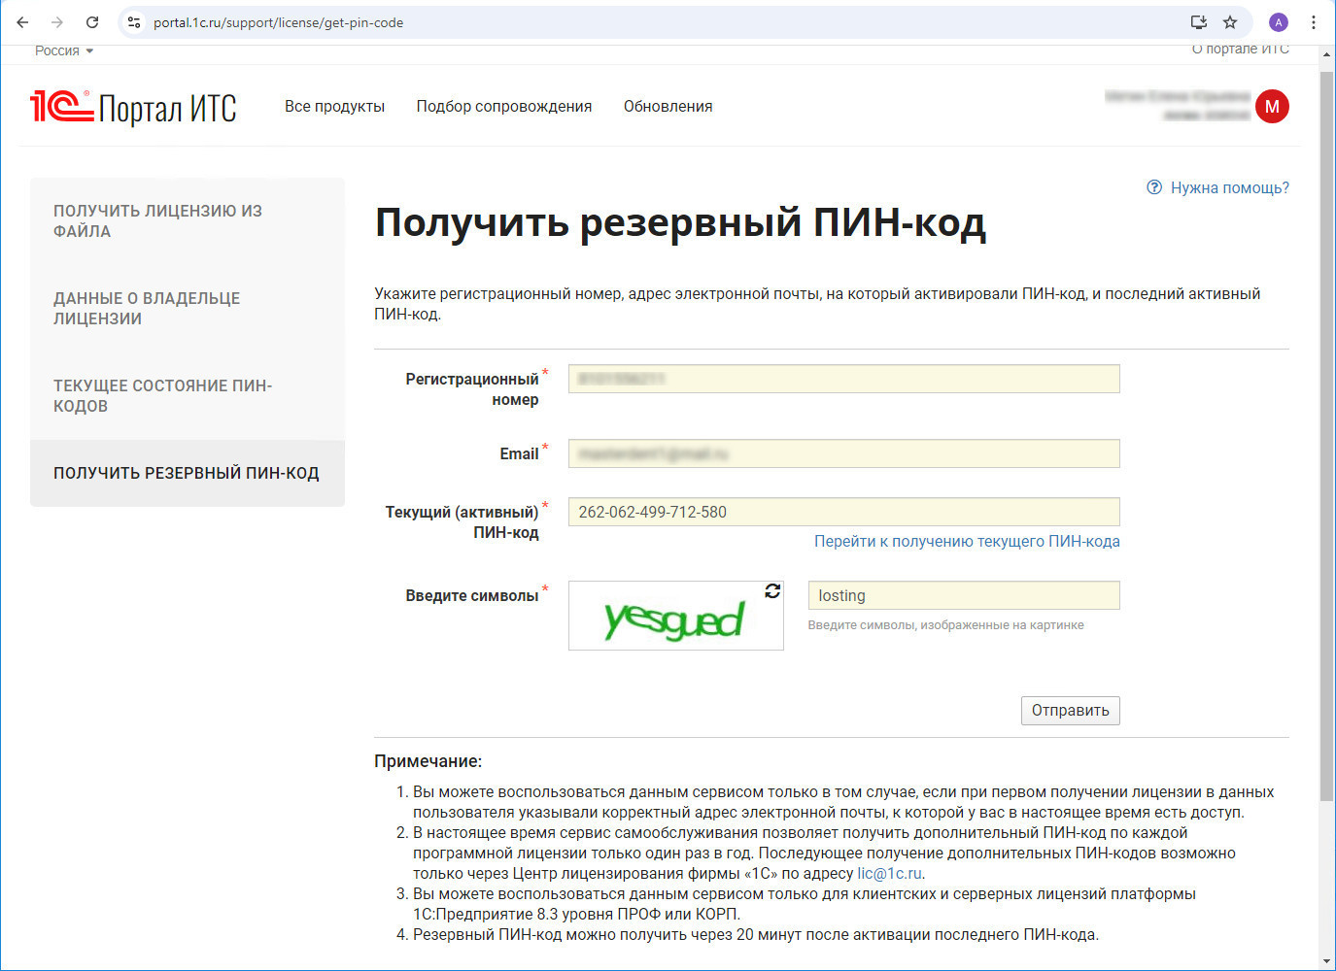Open Данные о владельце лицензии in the sidebar

pyautogui.click(x=188, y=309)
